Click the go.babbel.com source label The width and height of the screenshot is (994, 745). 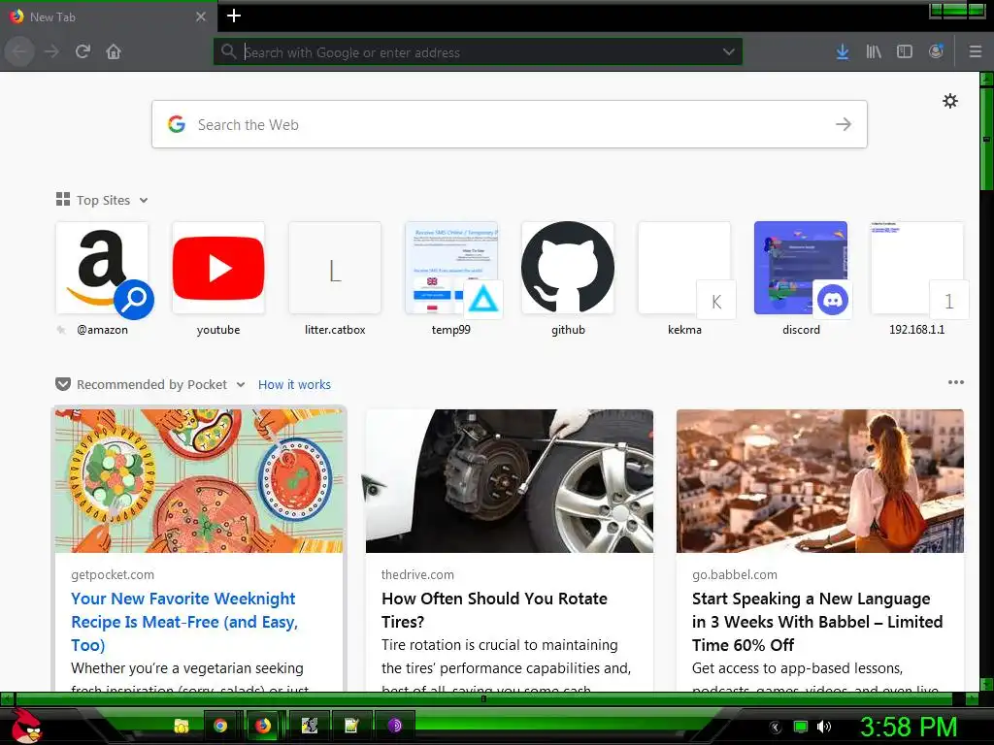pyautogui.click(x=734, y=574)
